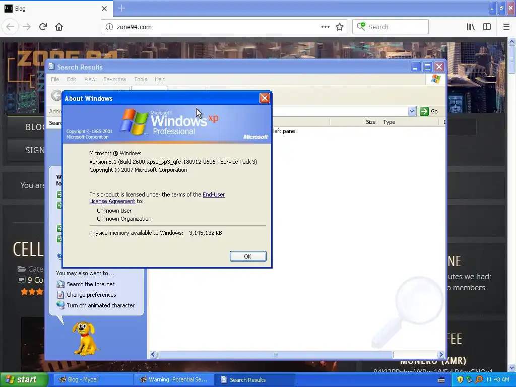Click the Explorer horizontal scrollbar thumb
This screenshot has height=387, width=516.
[x=276, y=354]
